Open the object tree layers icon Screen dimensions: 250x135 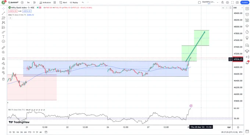pos(247,26)
